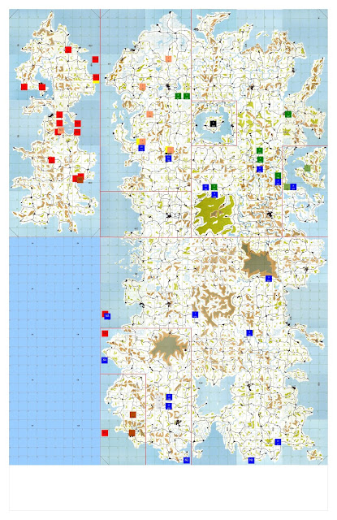The image size is (337, 520).
Task: Click the northernmost salmon counter on the central landmass
Action: pos(168,59)
